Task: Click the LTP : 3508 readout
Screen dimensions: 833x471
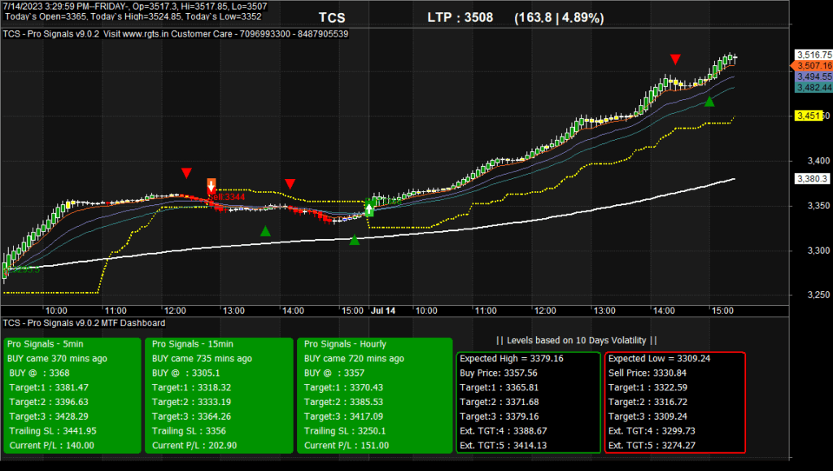Action: click(x=460, y=18)
